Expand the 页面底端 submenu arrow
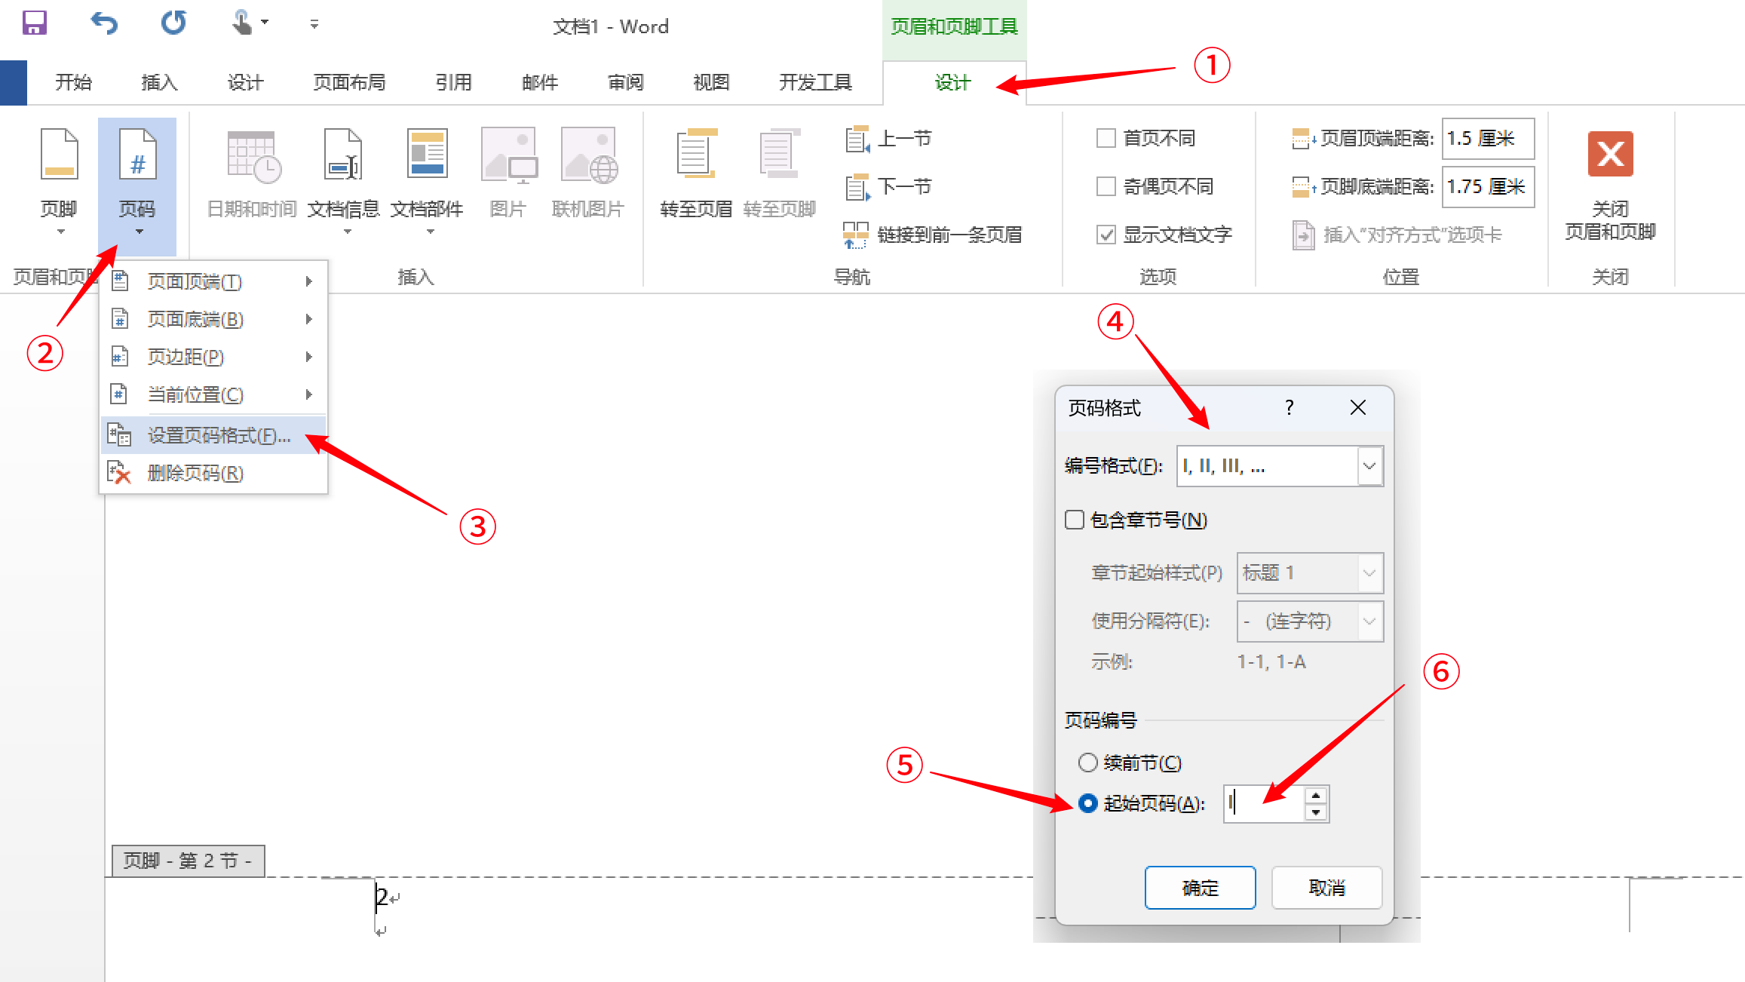Viewport: 1745px width, 982px height. [308, 318]
